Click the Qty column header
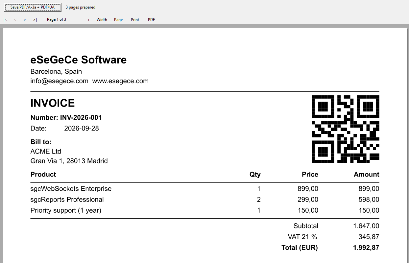 coord(255,175)
